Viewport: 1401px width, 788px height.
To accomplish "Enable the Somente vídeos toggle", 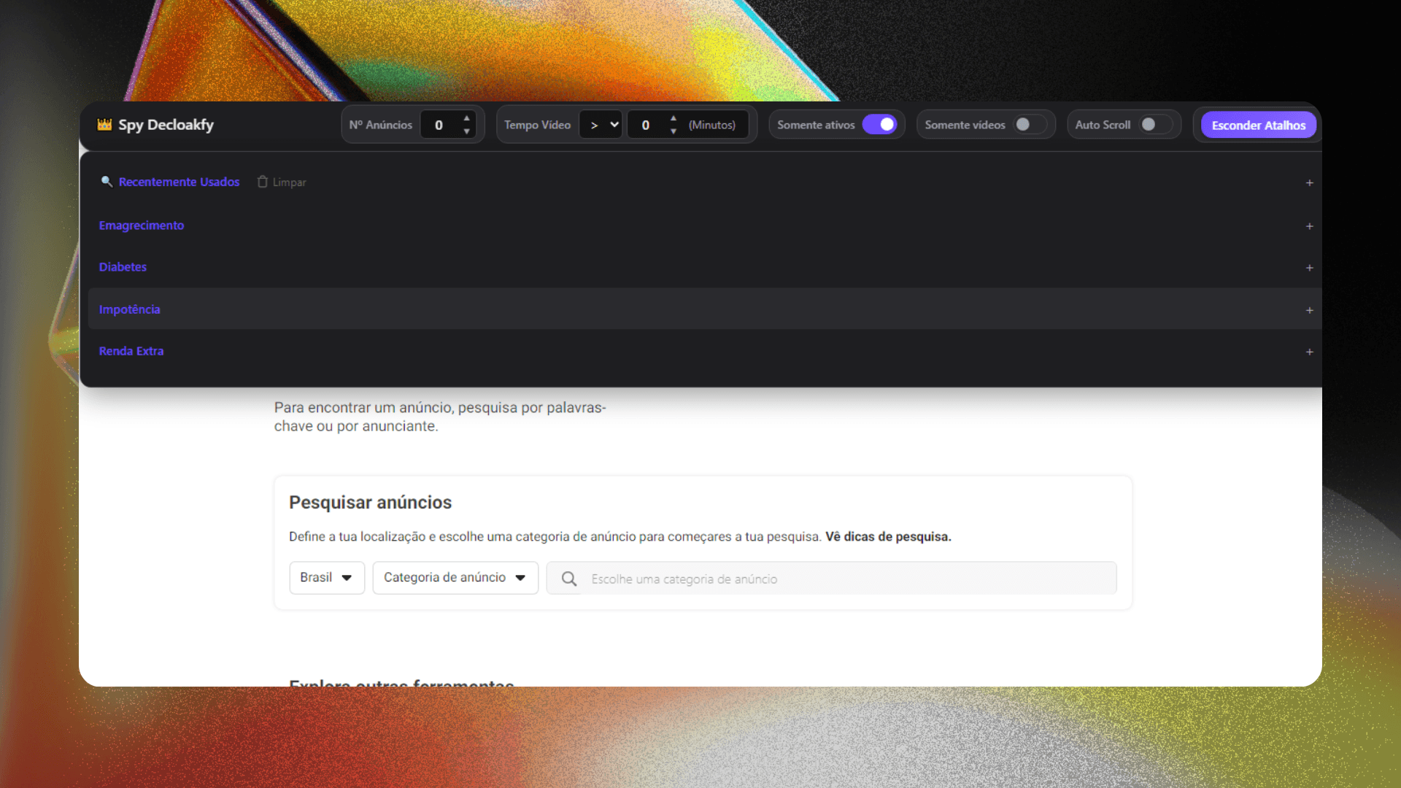I will (1029, 125).
